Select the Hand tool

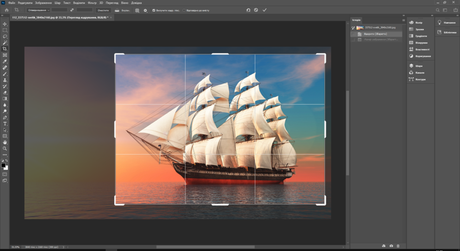pos(5,142)
